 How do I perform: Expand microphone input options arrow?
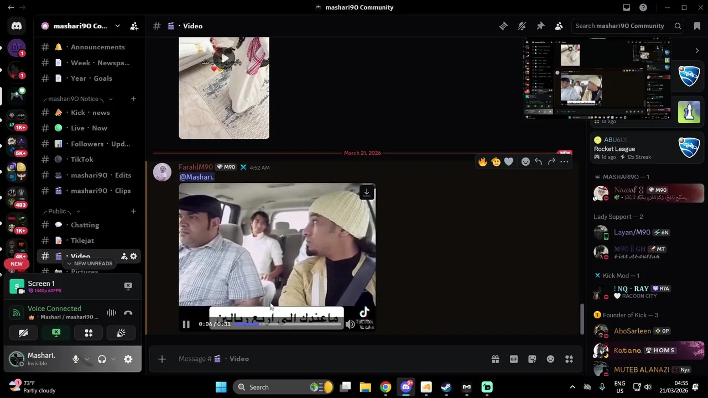click(87, 359)
